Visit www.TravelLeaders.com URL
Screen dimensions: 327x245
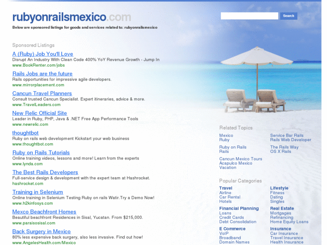(x=36, y=105)
